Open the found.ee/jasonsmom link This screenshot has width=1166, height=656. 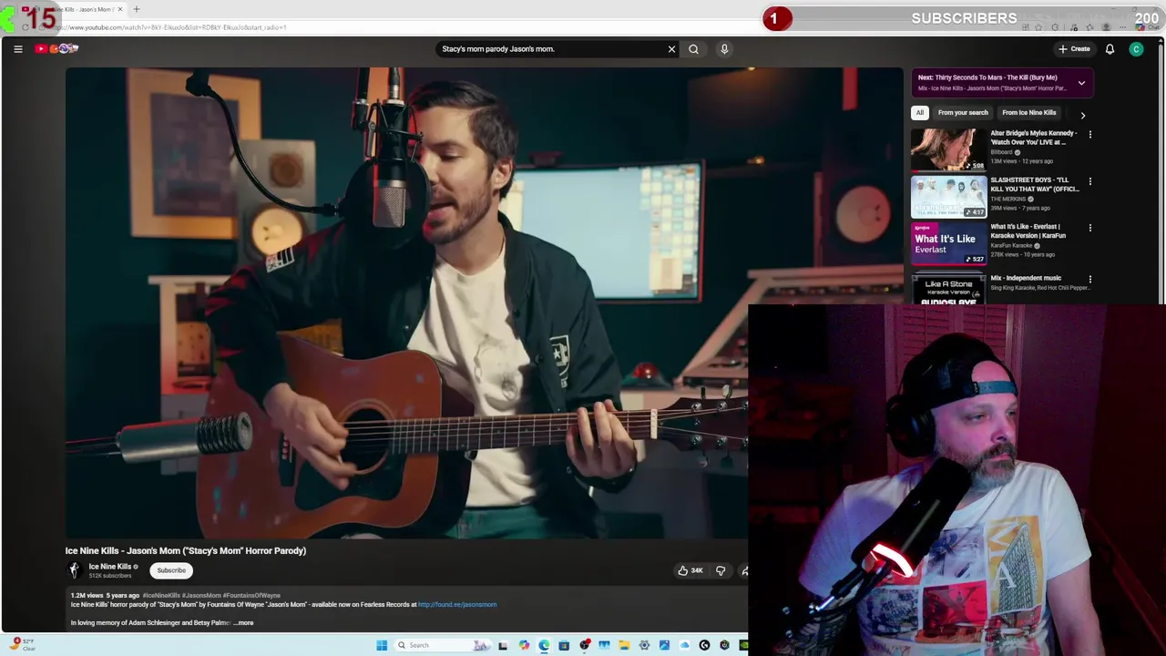point(457,604)
